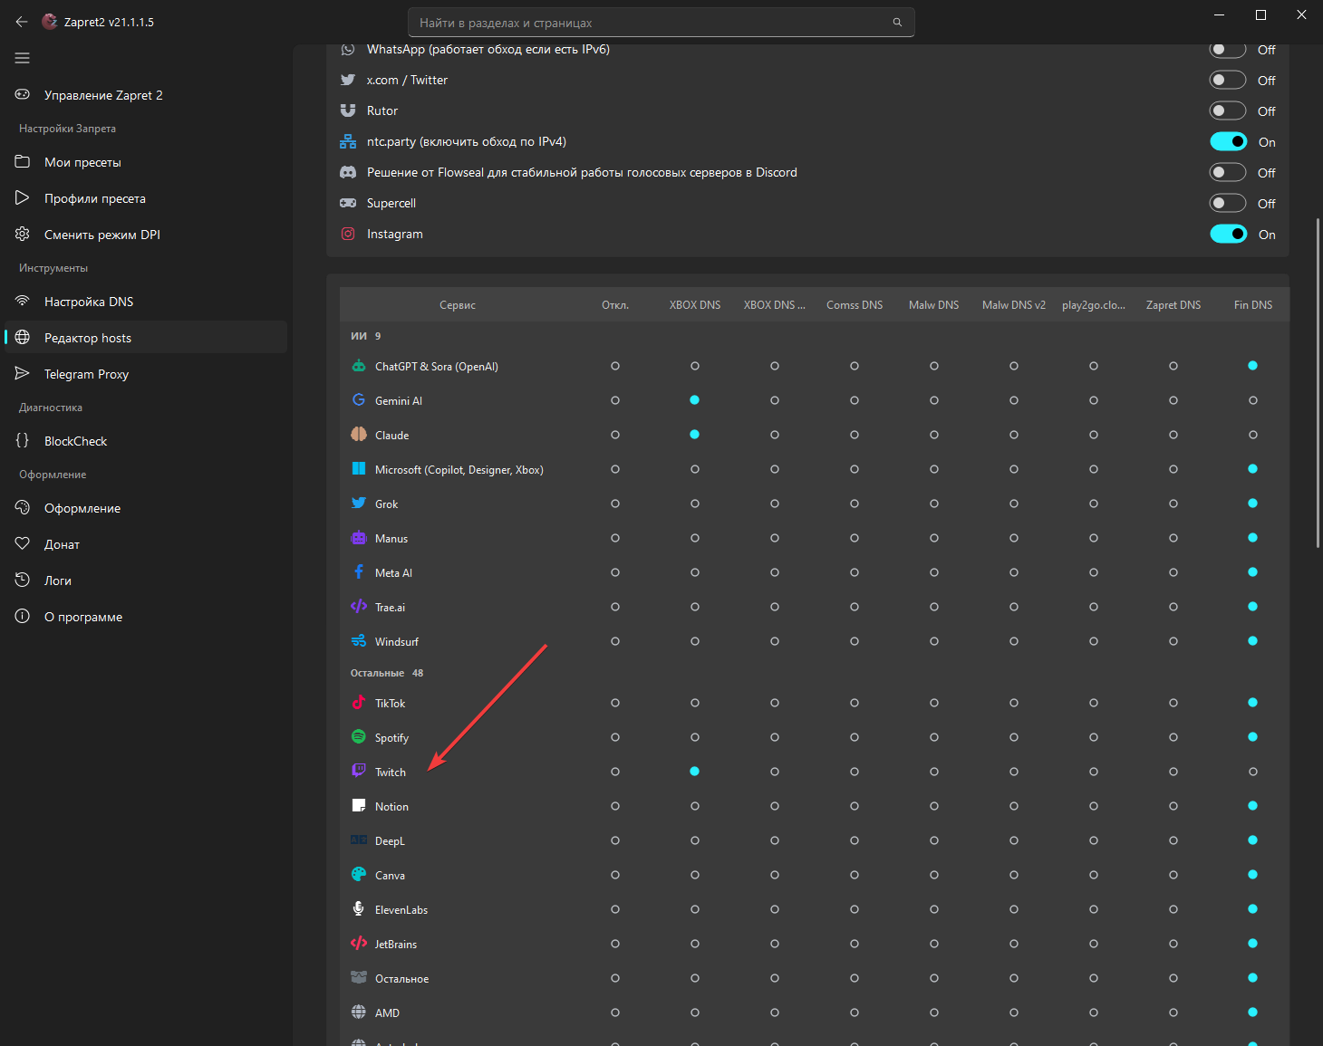Turn on the Rutor switch
This screenshot has height=1046, width=1323.
[x=1228, y=110]
